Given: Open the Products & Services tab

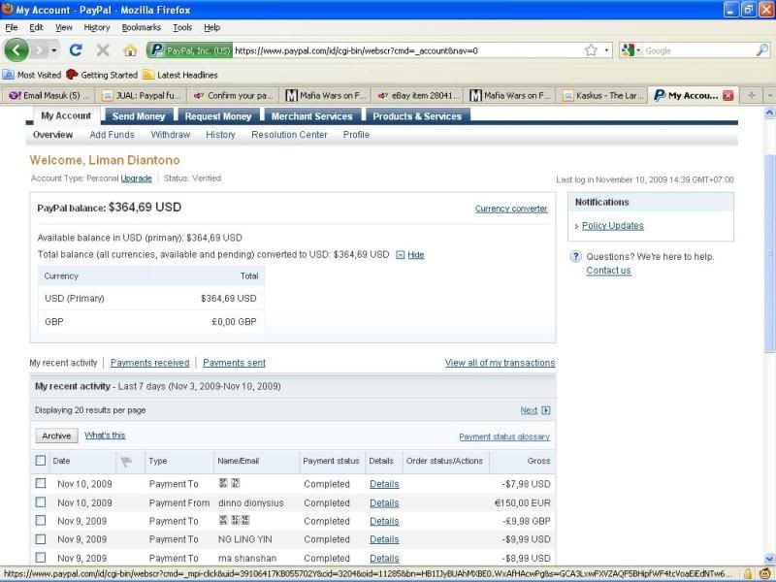Looking at the screenshot, I should (x=417, y=116).
